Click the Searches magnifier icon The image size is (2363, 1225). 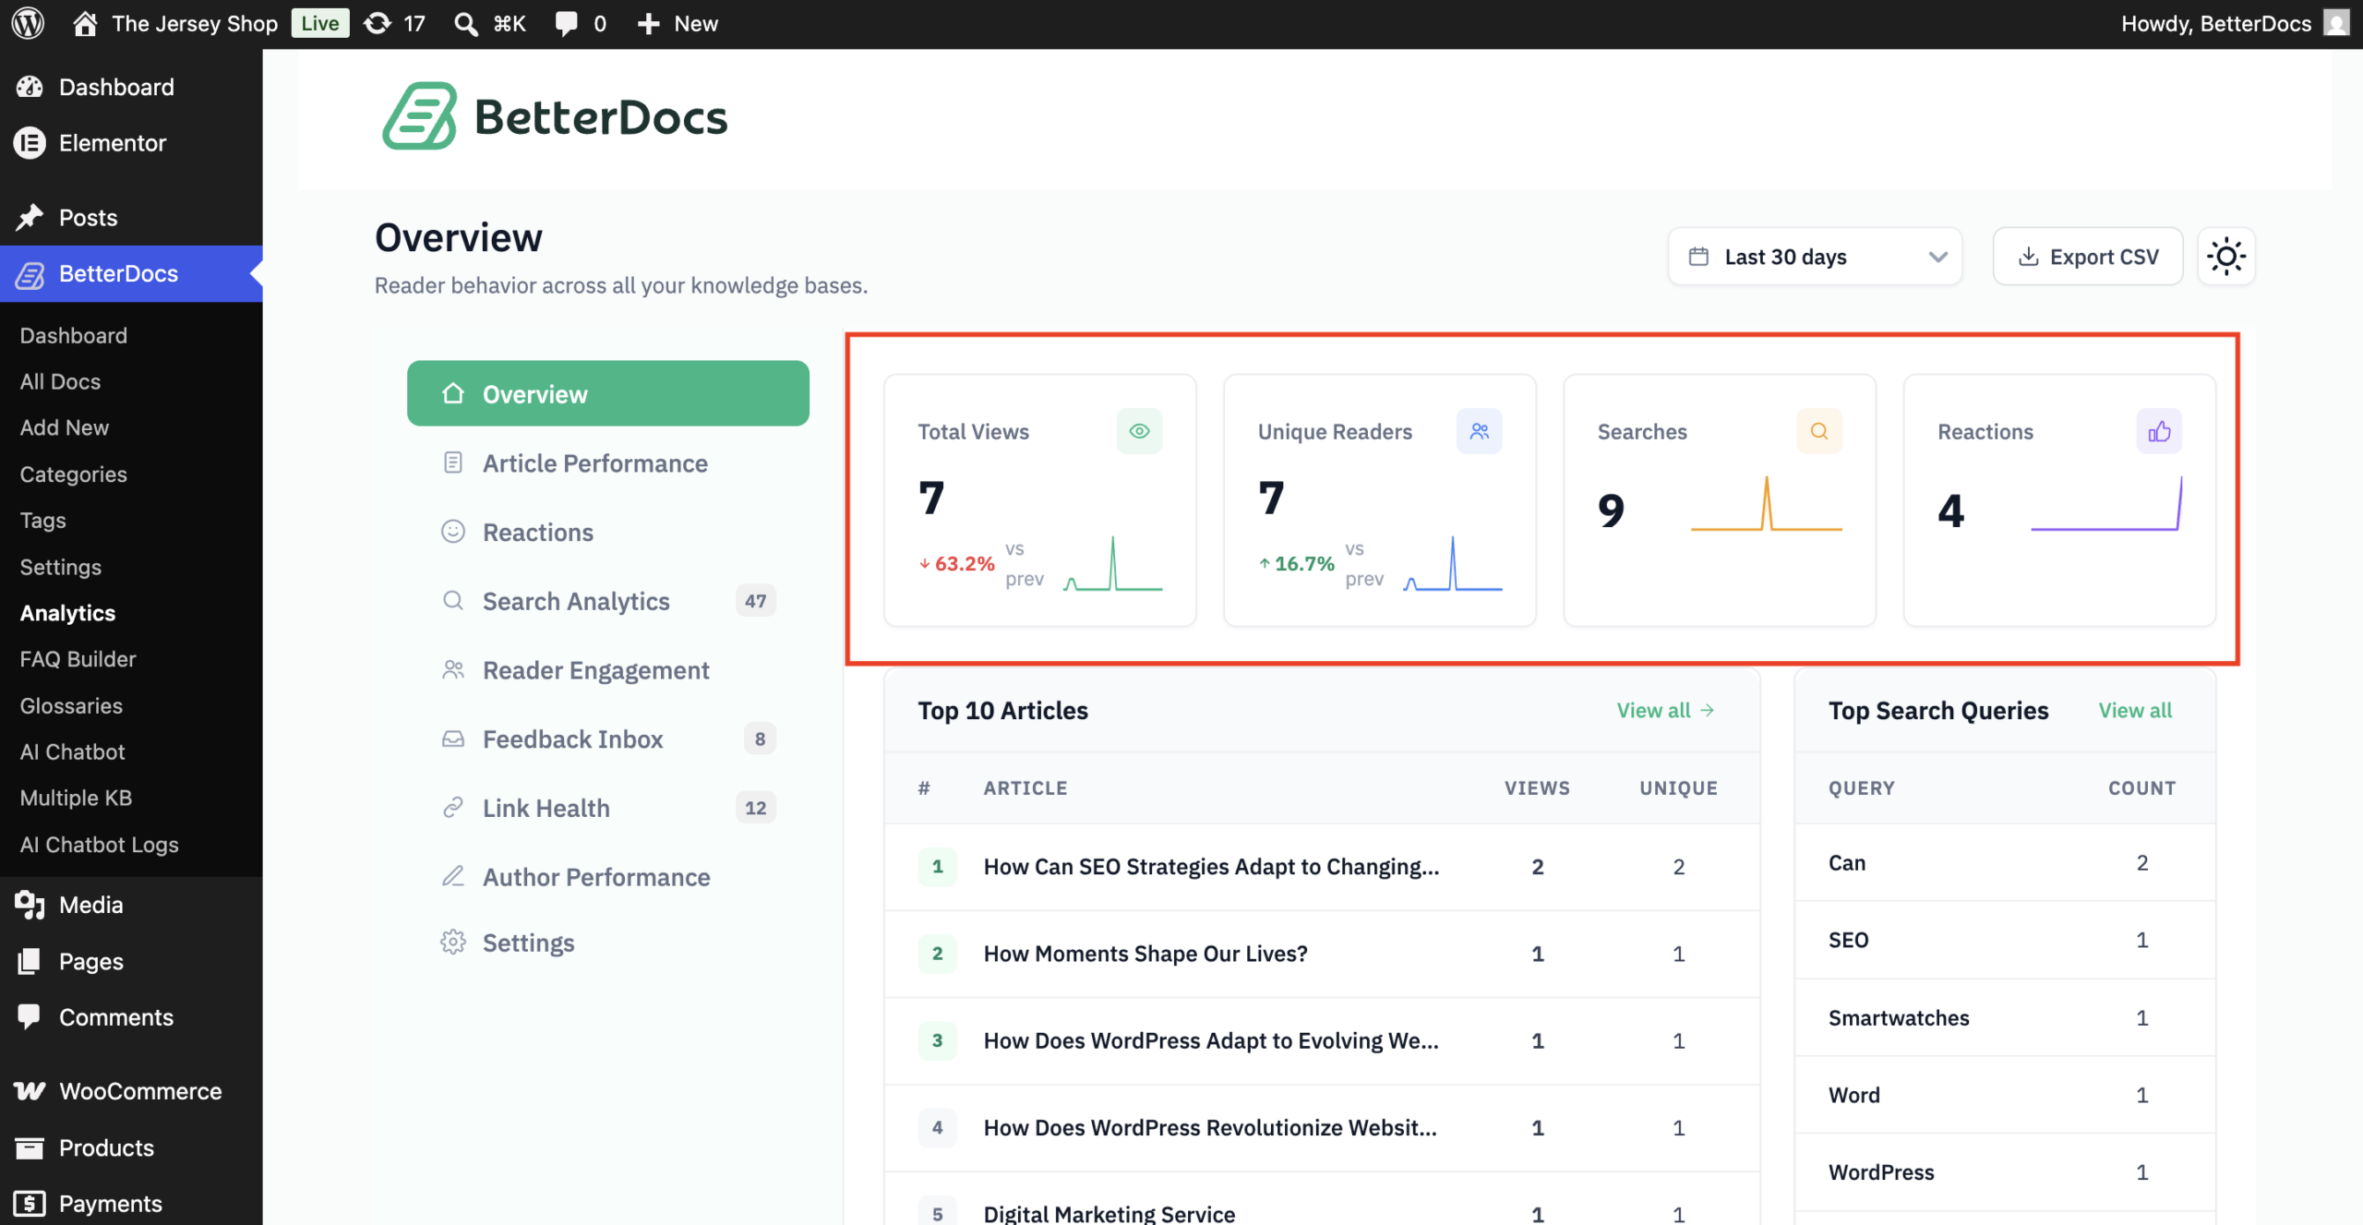(1818, 431)
